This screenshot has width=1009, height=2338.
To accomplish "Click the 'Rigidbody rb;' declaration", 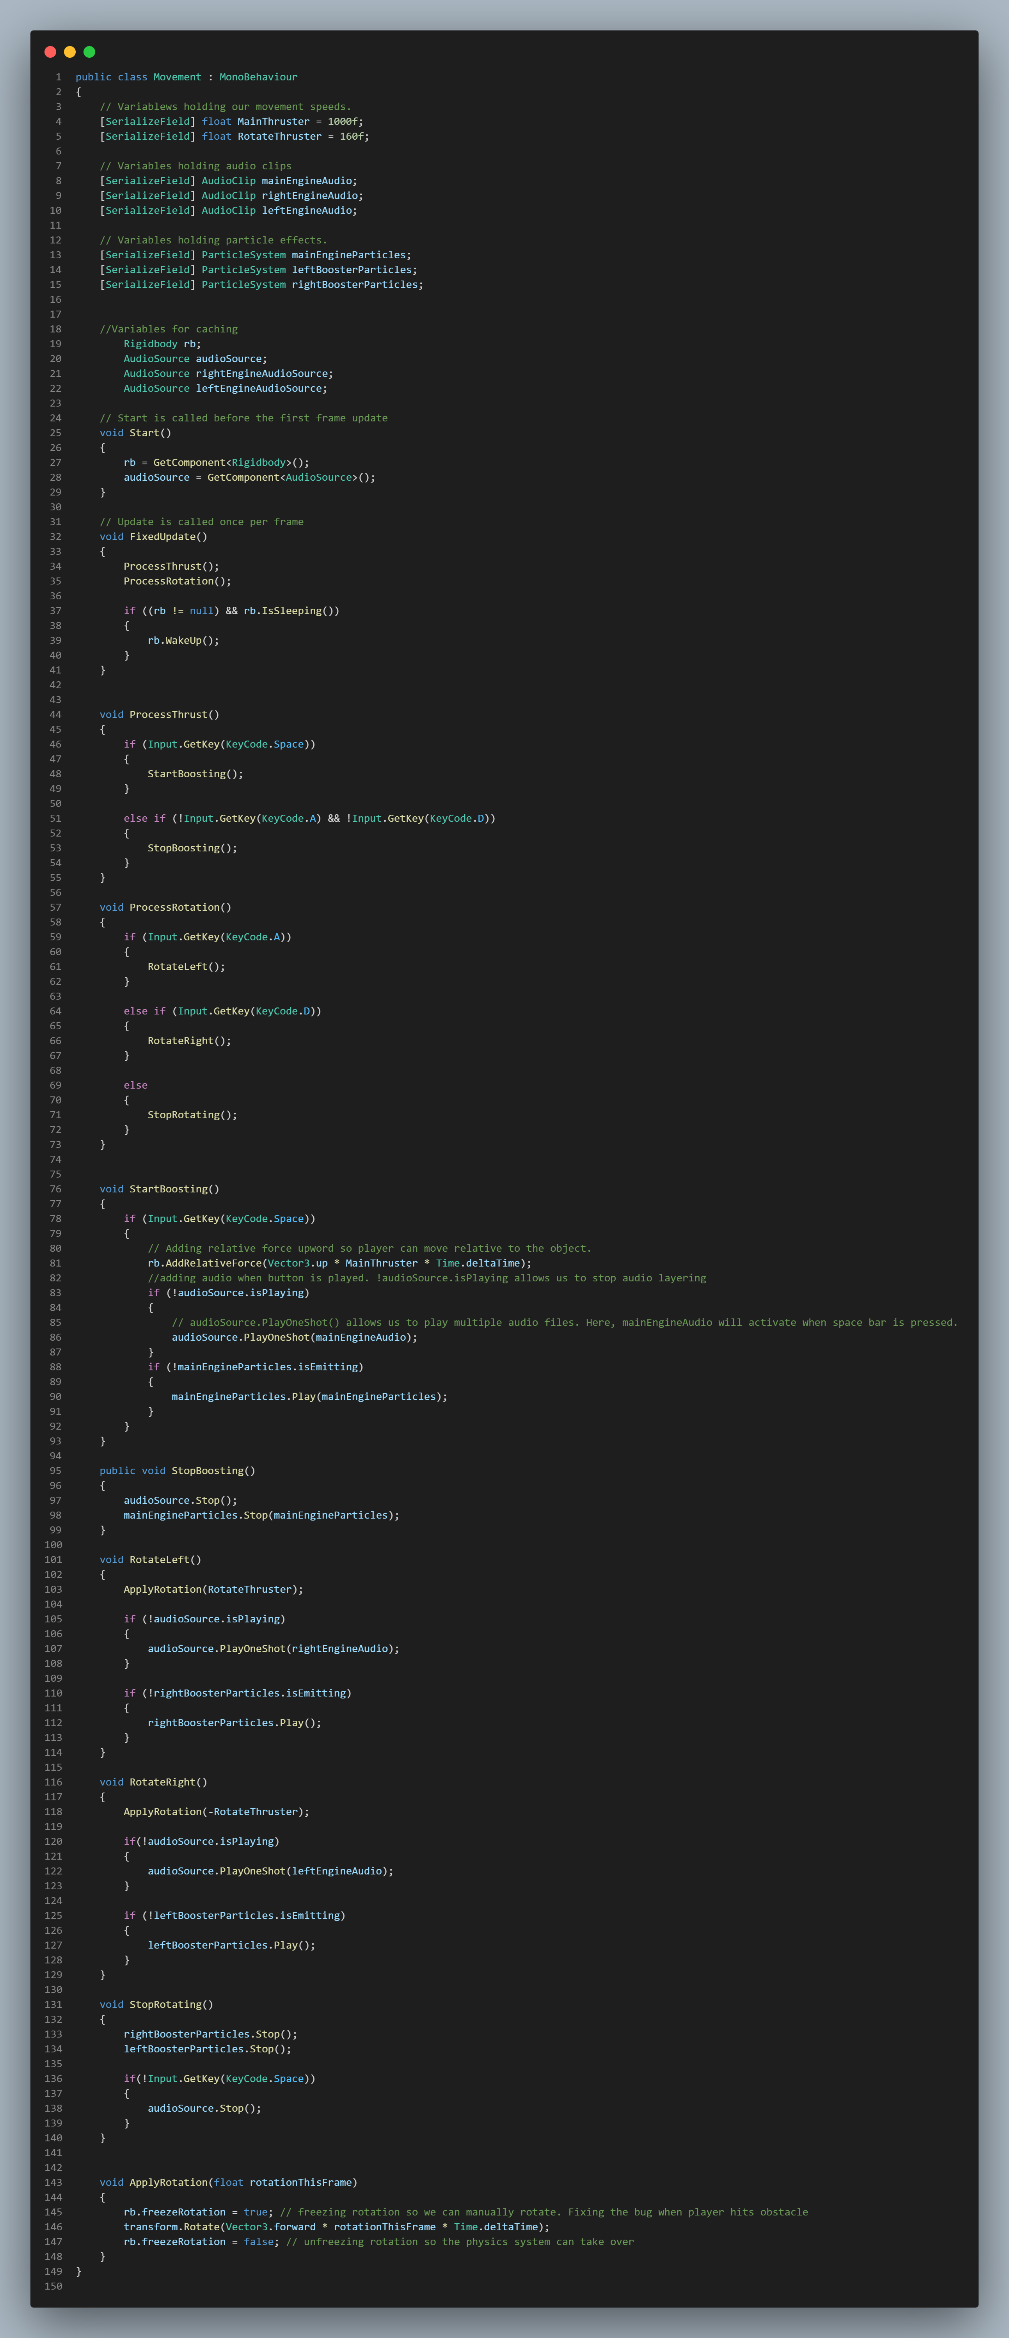I will tap(162, 344).
